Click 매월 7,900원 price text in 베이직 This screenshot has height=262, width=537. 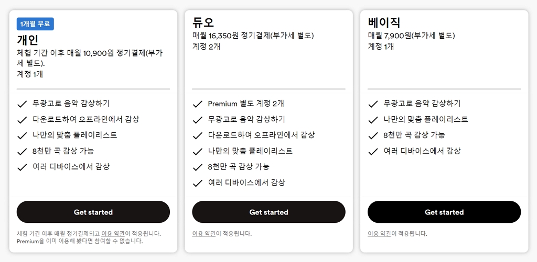coord(411,36)
